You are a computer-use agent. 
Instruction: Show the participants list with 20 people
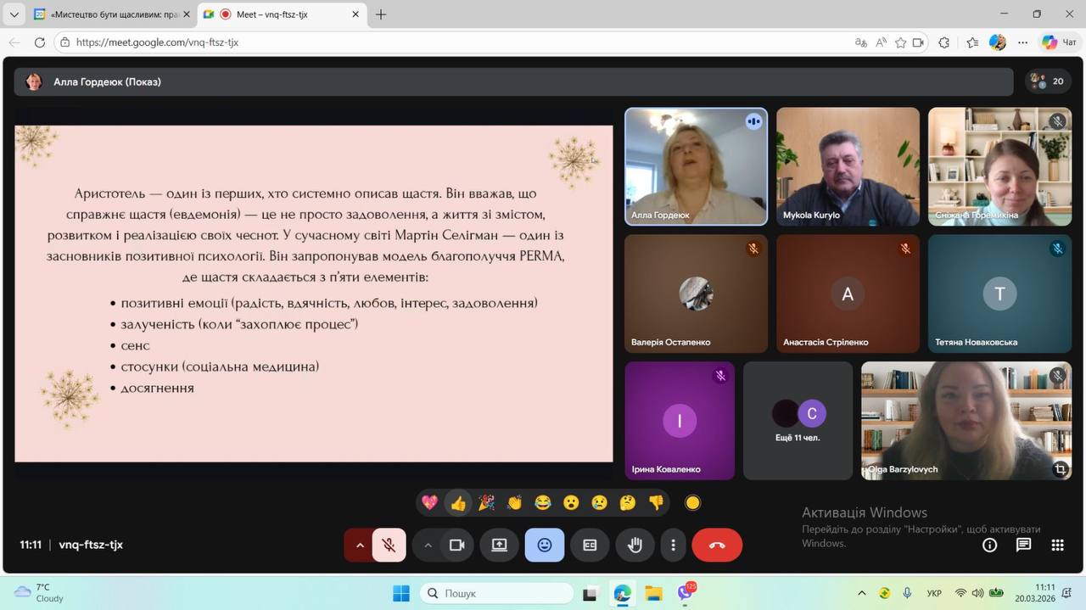coord(1046,81)
